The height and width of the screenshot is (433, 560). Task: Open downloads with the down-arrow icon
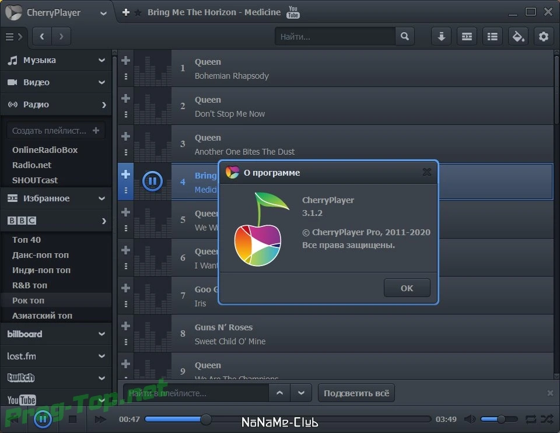tap(442, 36)
